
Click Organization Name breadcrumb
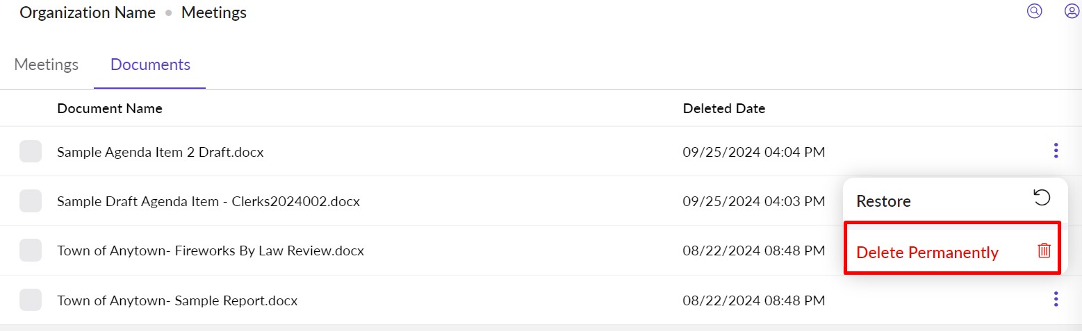click(x=88, y=12)
